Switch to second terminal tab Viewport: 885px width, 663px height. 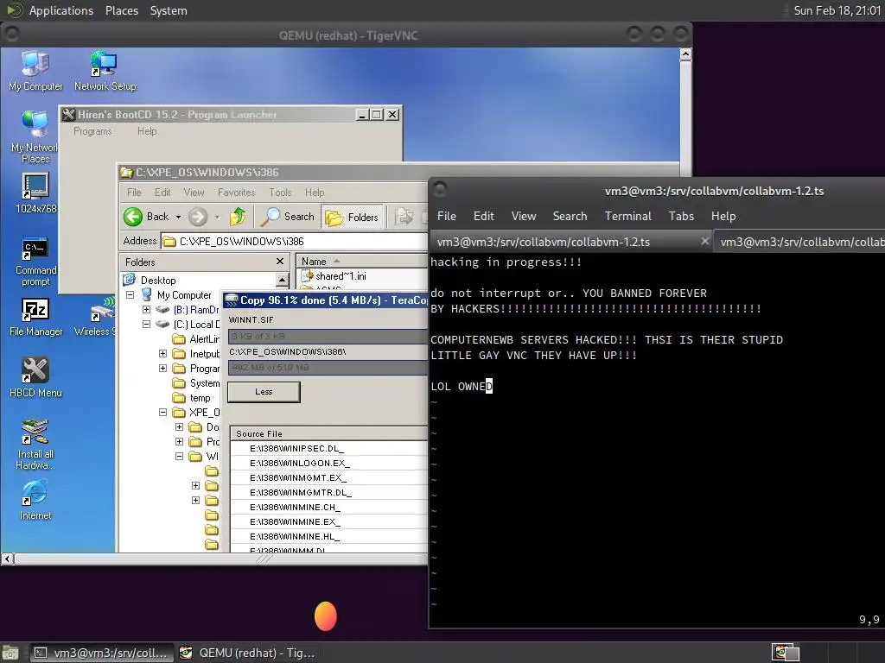[x=799, y=242]
